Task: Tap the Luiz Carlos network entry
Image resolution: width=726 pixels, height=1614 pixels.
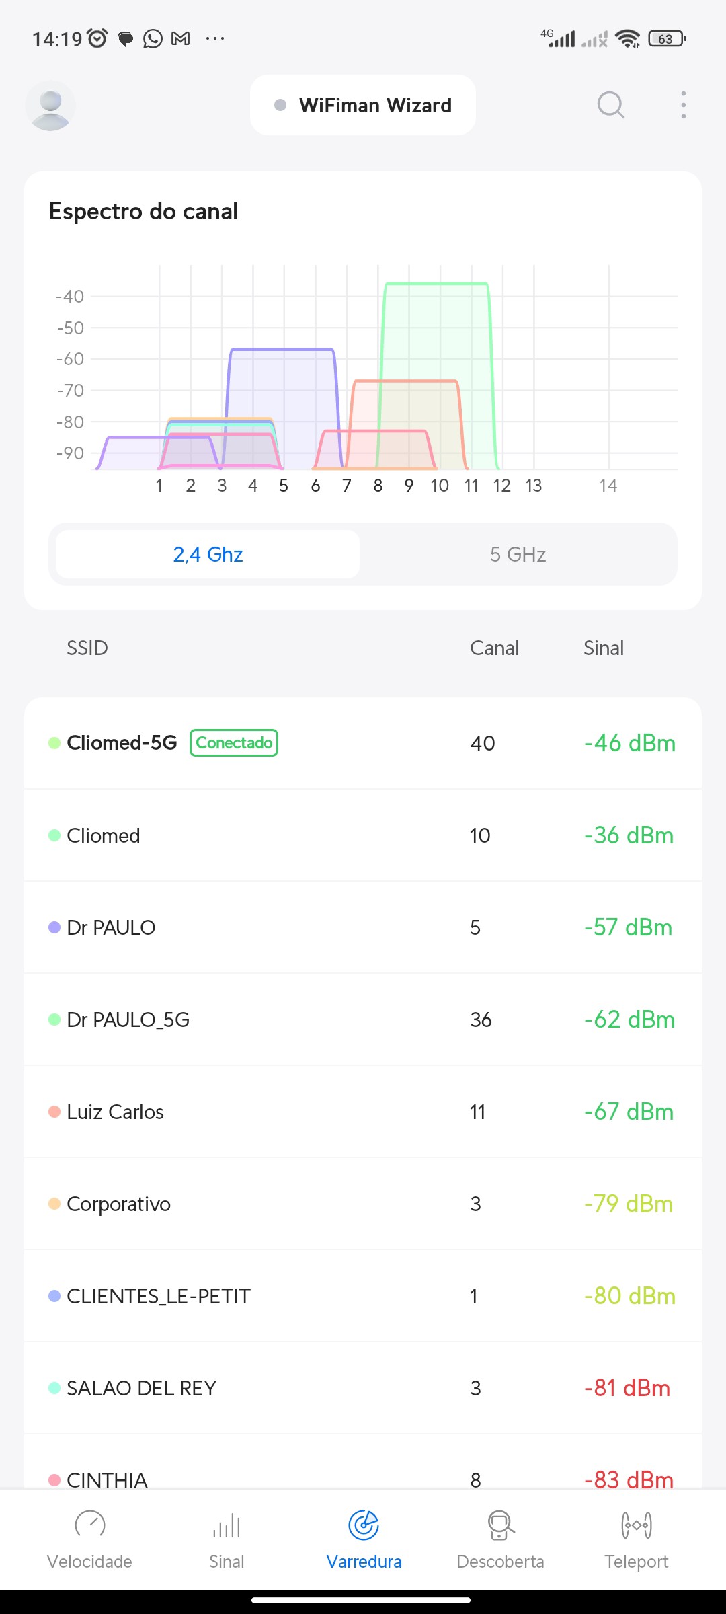Action: [363, 1112]
